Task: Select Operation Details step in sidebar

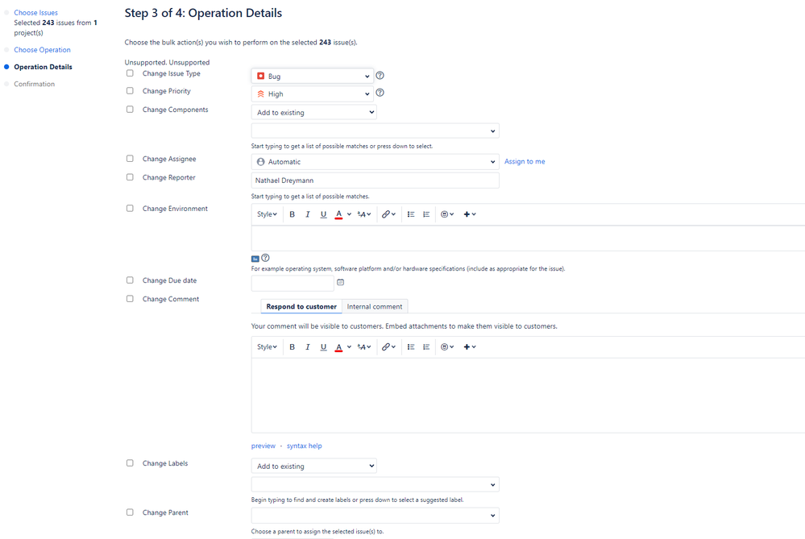Action: 44,67
